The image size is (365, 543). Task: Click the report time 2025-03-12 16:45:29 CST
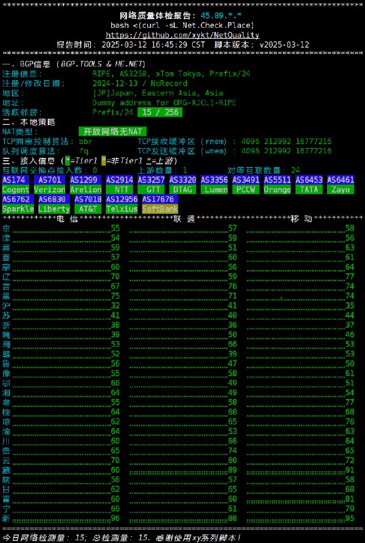(x=153, y=45)
